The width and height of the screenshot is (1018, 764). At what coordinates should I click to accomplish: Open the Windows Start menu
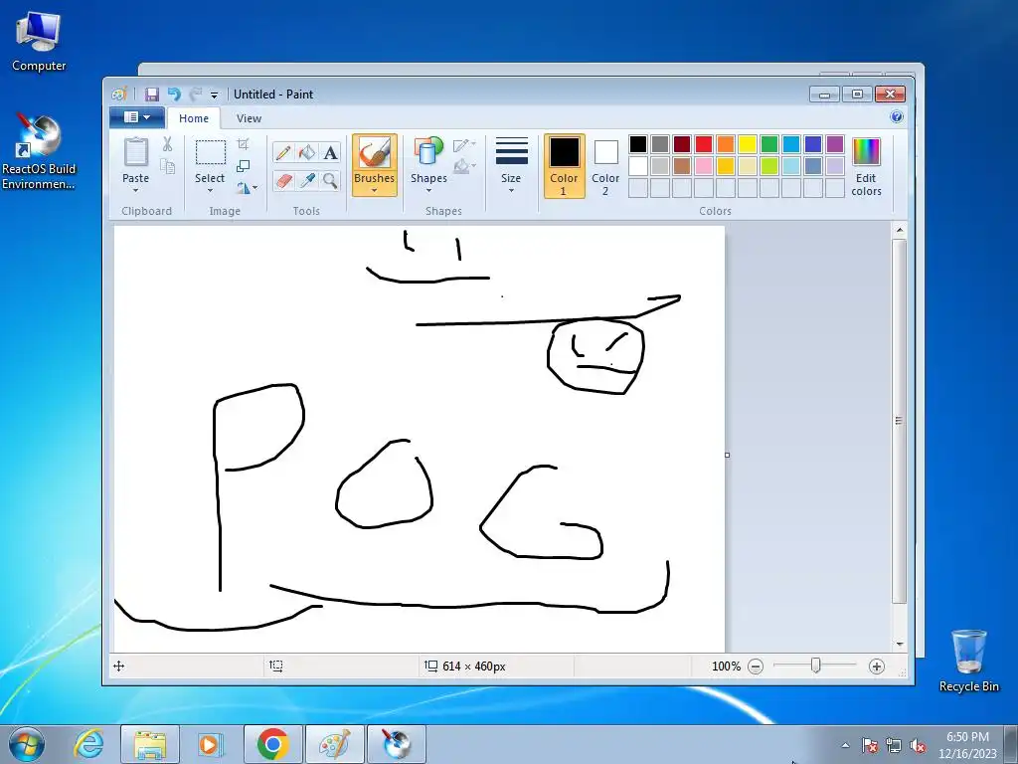click(26, 744)
